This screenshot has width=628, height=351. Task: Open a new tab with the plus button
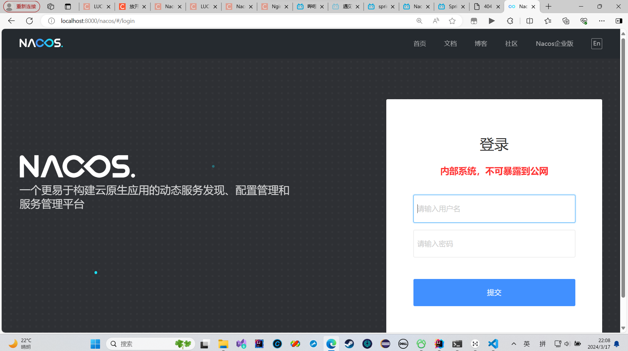pos(549,7)
